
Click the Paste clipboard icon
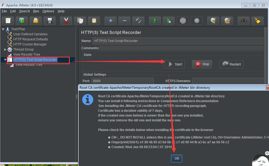94,21
